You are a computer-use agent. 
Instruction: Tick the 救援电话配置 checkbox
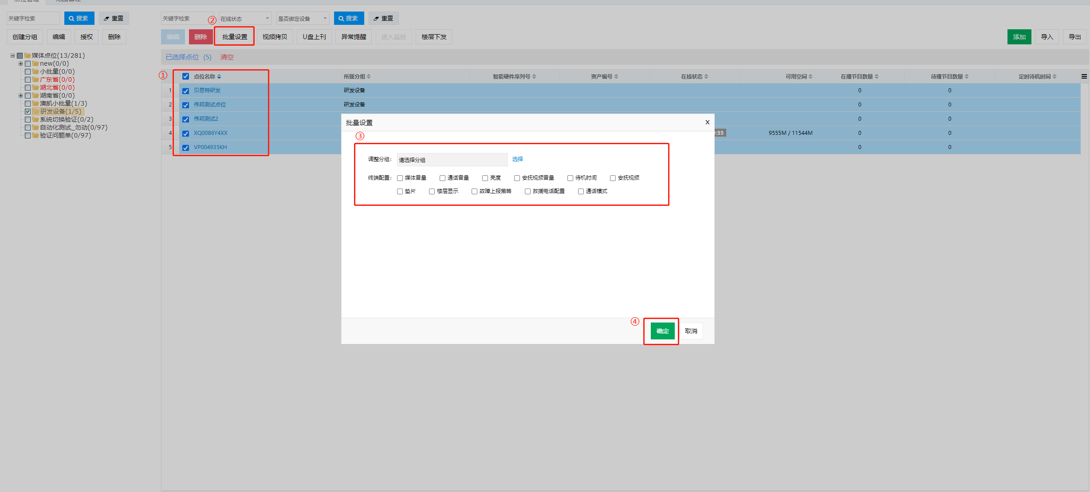coord(527,191)
